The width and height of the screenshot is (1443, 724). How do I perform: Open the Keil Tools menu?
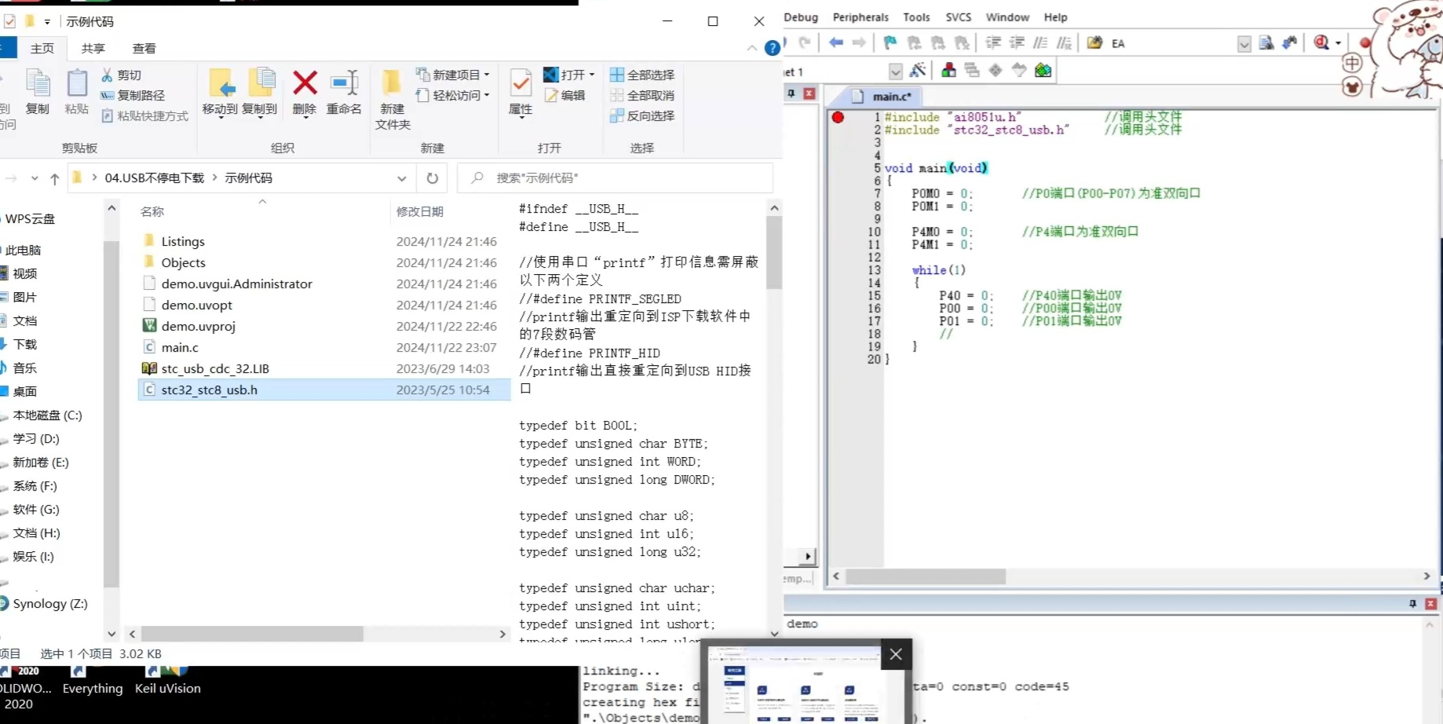[916, 17]
